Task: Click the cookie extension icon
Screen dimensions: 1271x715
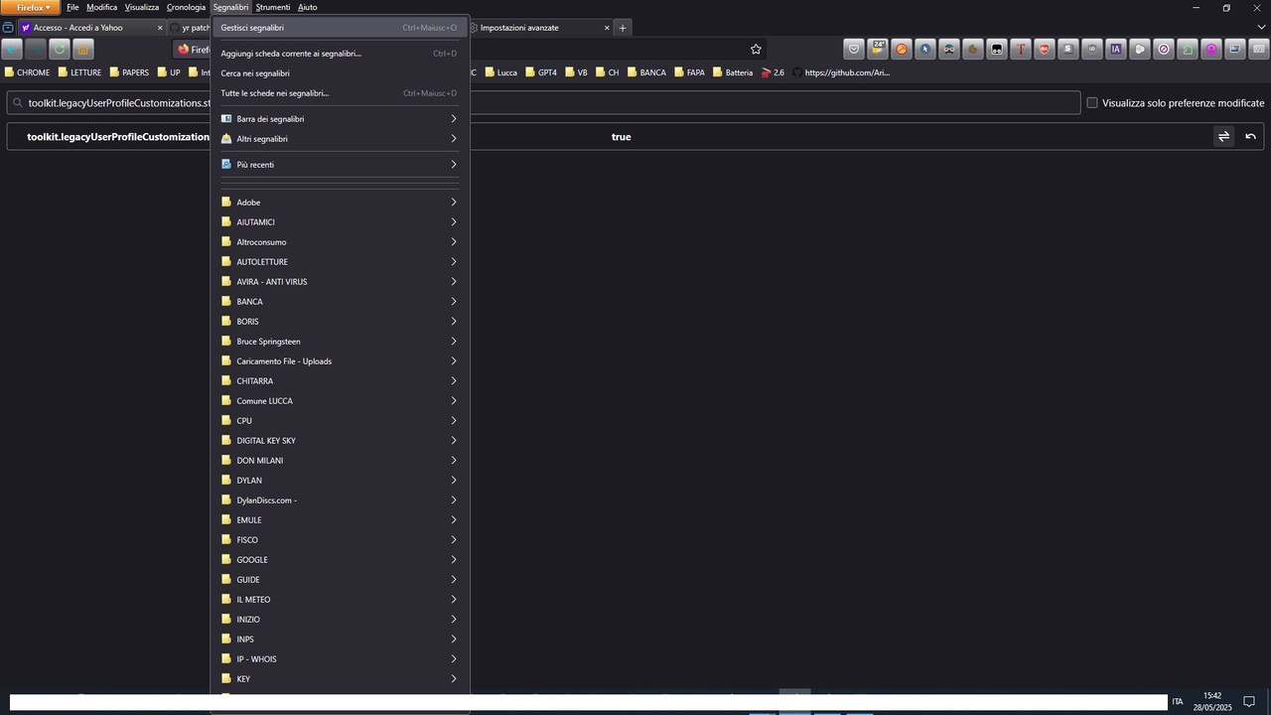Action: point(973,49)
